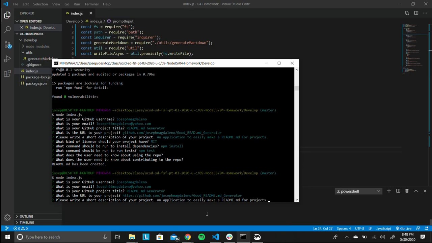
Task: Open Spotify from the taskbar
Action: pyautogui.click(x=201, y=237)
